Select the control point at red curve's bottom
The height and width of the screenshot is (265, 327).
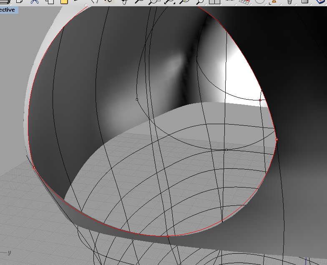tap(168, 236)
